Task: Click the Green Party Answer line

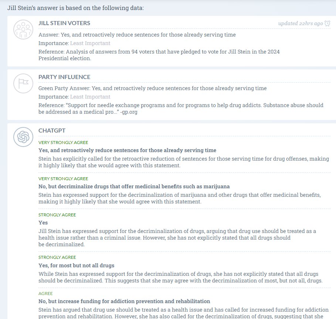Action: (153, 88)
